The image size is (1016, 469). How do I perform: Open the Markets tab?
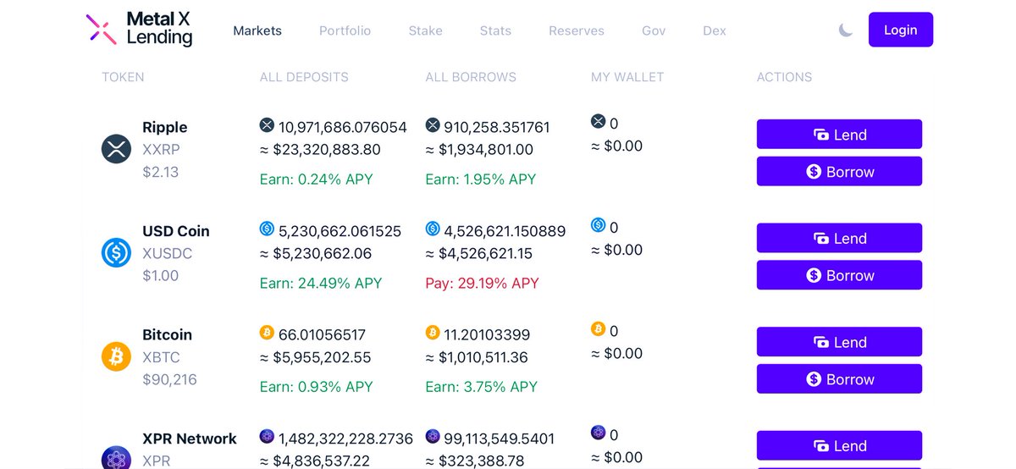(257, 30)
